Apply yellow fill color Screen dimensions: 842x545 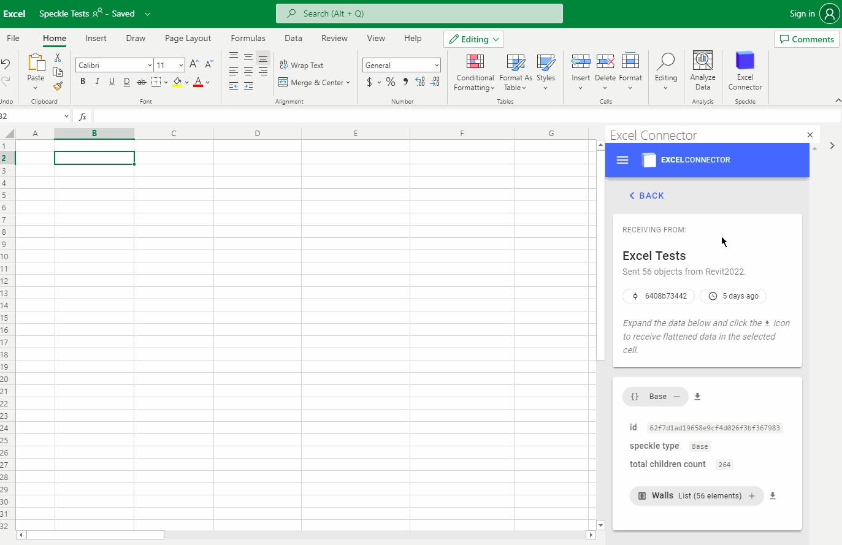(x=178, y=82)
